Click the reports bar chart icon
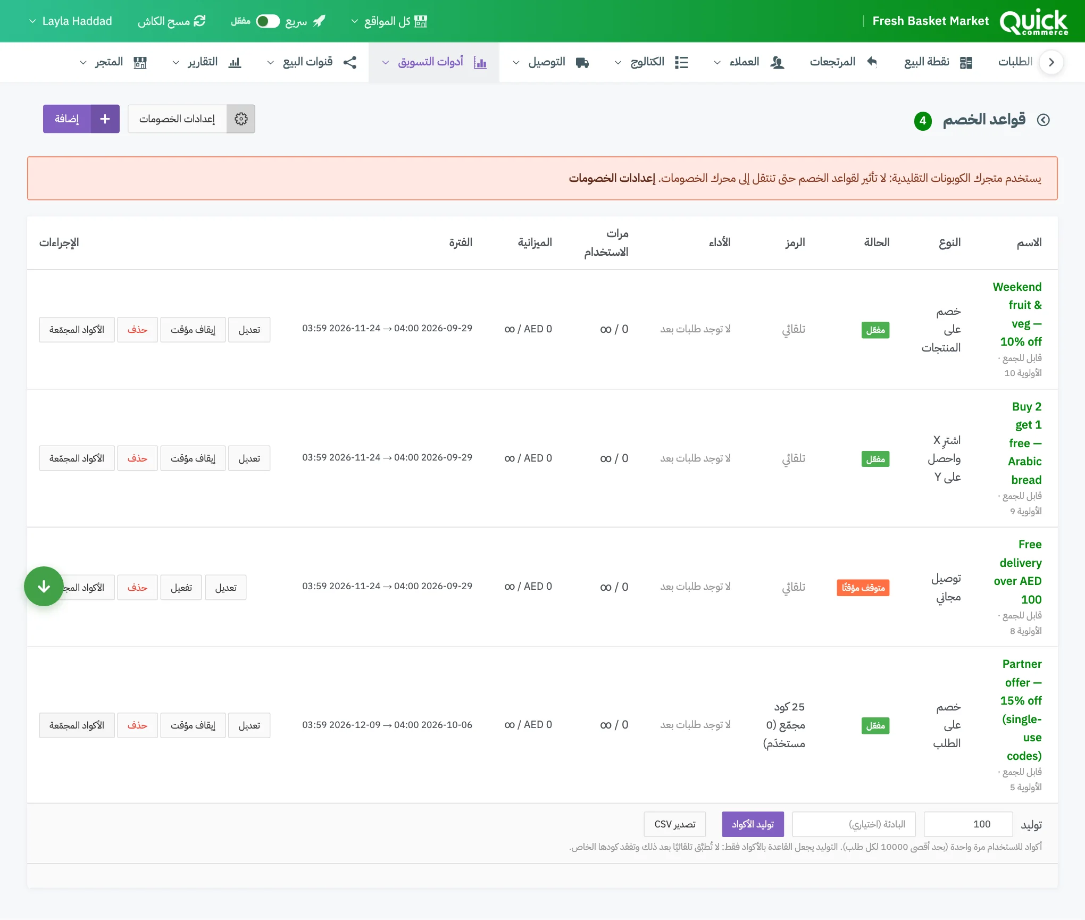Screen dimensions: 1085x920 [x=235, y=63]
